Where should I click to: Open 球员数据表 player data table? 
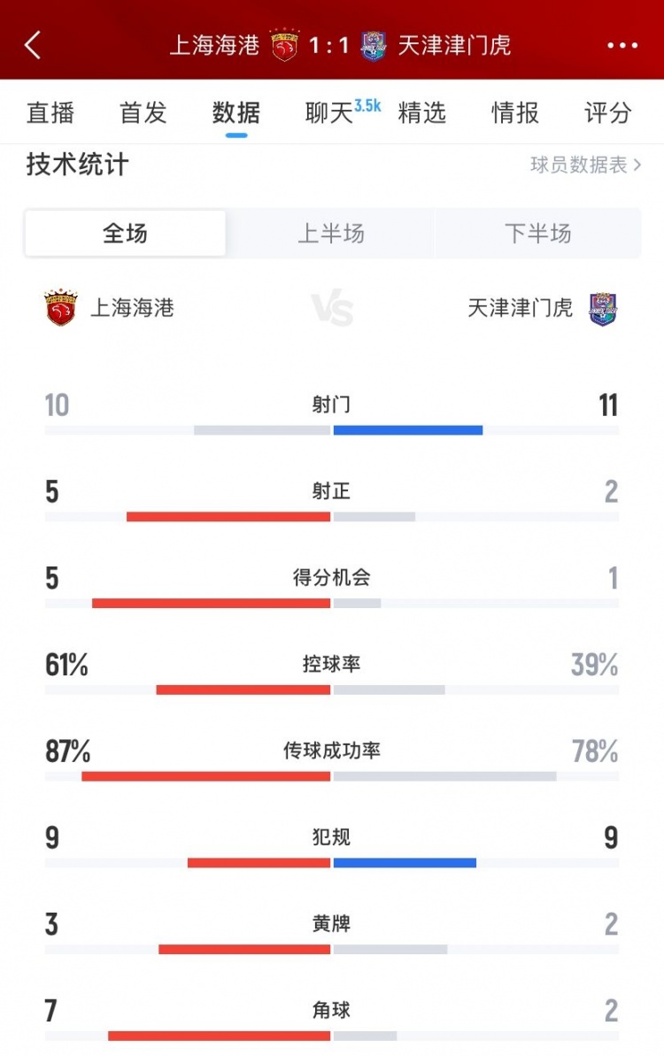coord(585,165)
